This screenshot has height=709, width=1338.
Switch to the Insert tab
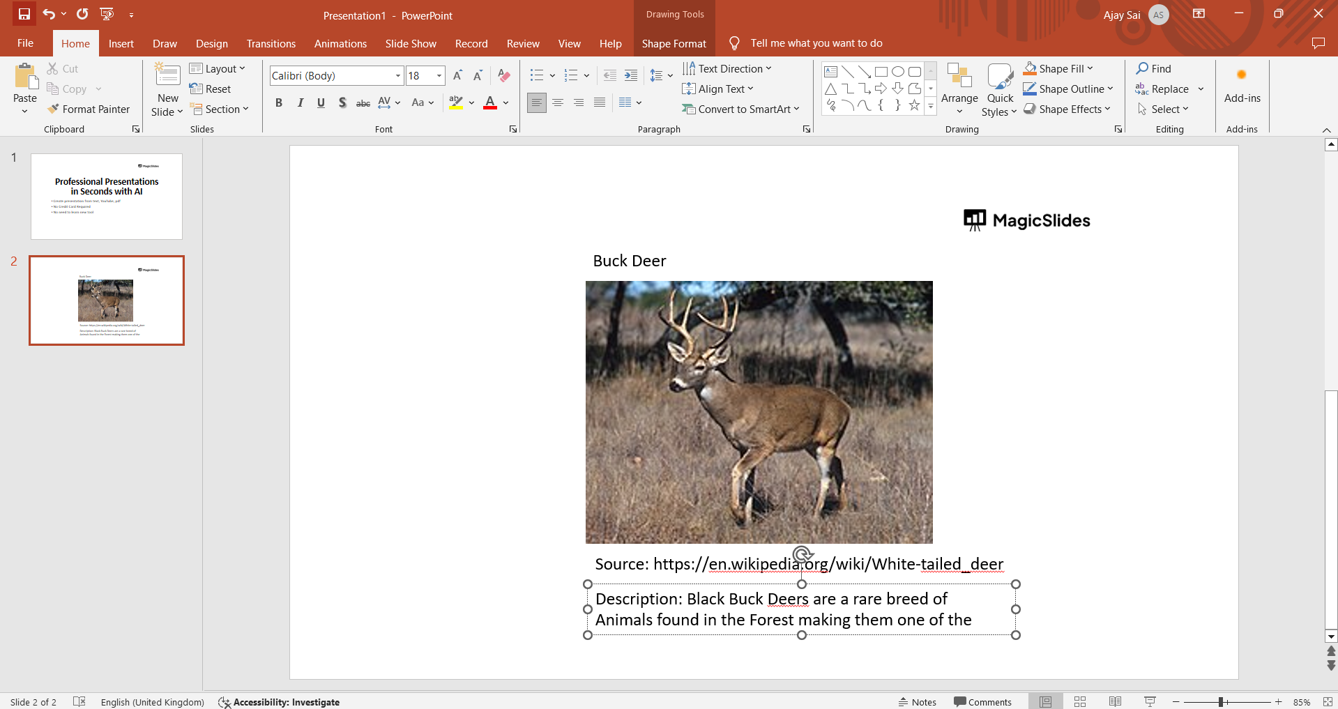(121, 43)
